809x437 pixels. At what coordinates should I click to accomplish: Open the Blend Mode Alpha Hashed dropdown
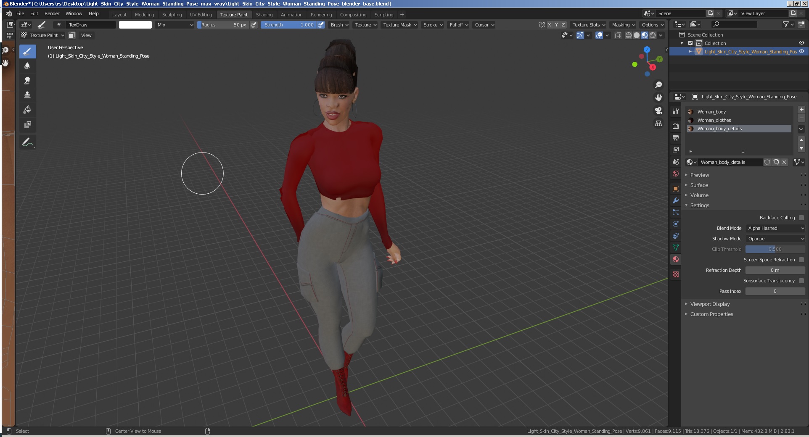point(775,228)
